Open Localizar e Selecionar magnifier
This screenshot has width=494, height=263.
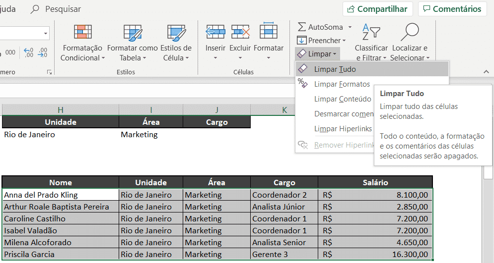pyautogui.click(x=410, y=32)
